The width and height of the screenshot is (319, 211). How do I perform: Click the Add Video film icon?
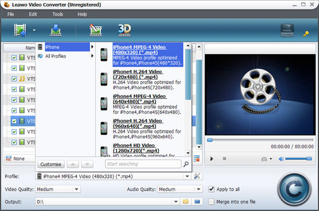[20, 30]
